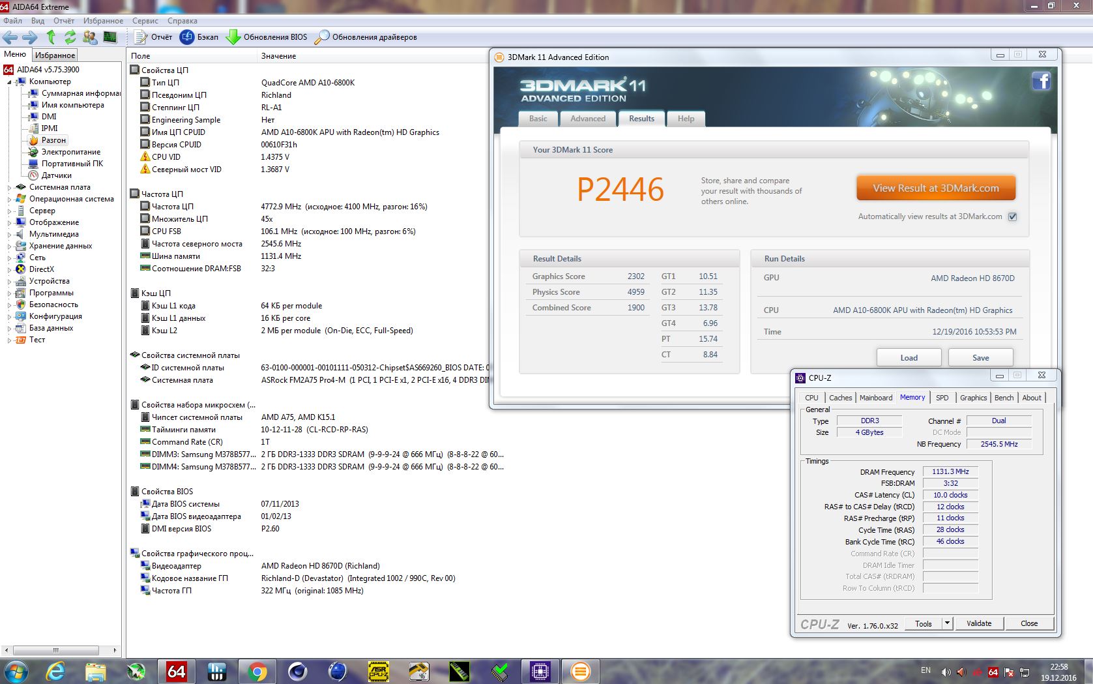This screenshot has height=684, width=1093.
Task: Click the Безопасность shield icon
Action: tap(21, 305)
